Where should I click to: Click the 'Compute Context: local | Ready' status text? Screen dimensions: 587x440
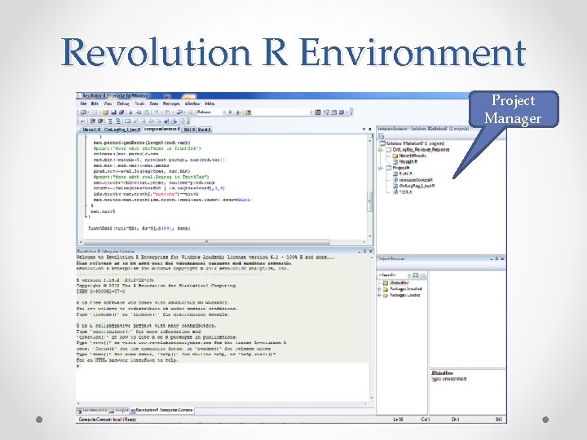108,420
